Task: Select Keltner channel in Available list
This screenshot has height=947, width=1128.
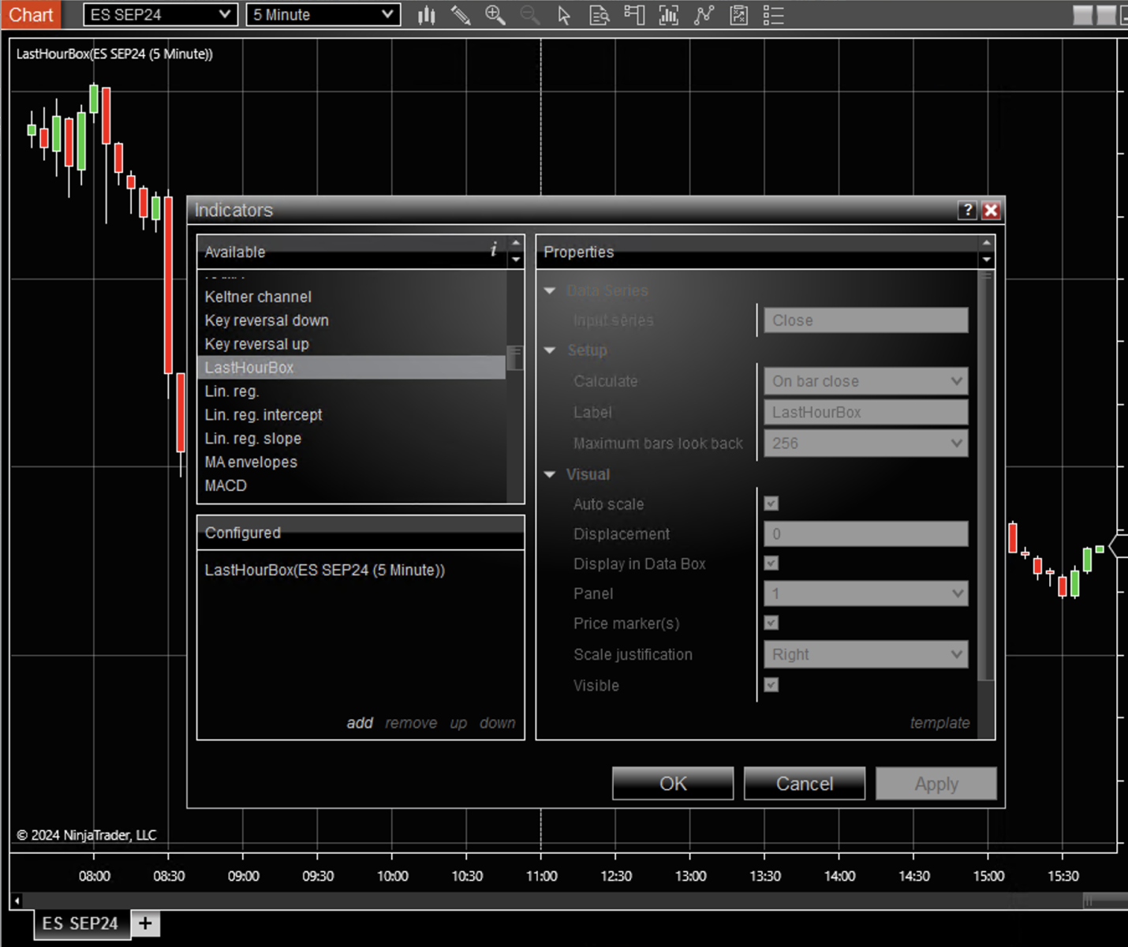Action: [351, 297]
